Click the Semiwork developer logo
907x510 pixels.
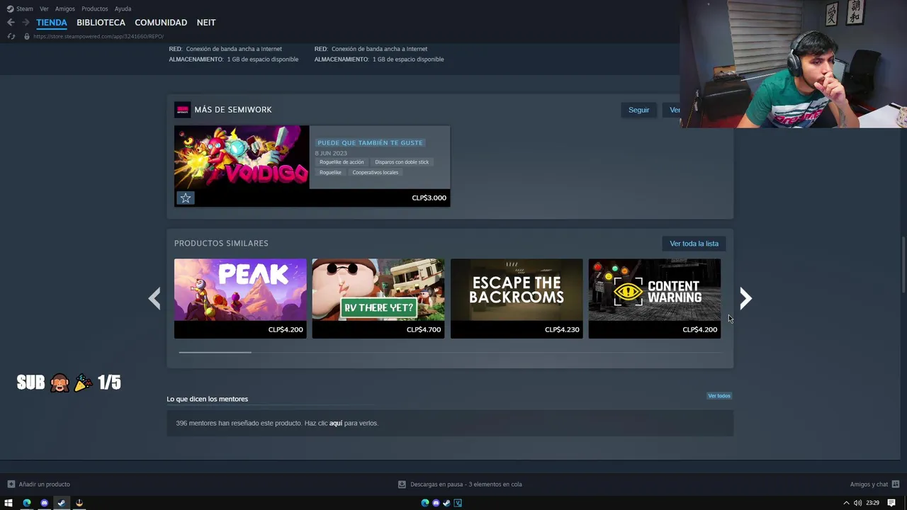click(x=182, y=110)
